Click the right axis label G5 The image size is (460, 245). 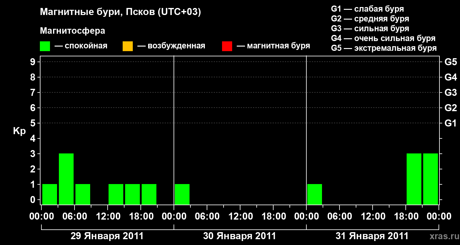[x=450, y=62]
